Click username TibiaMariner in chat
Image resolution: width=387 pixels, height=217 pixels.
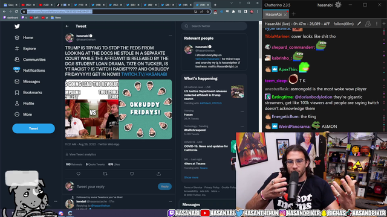pos(277,36)
